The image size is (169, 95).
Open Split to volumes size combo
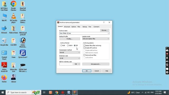coord(67,64)
